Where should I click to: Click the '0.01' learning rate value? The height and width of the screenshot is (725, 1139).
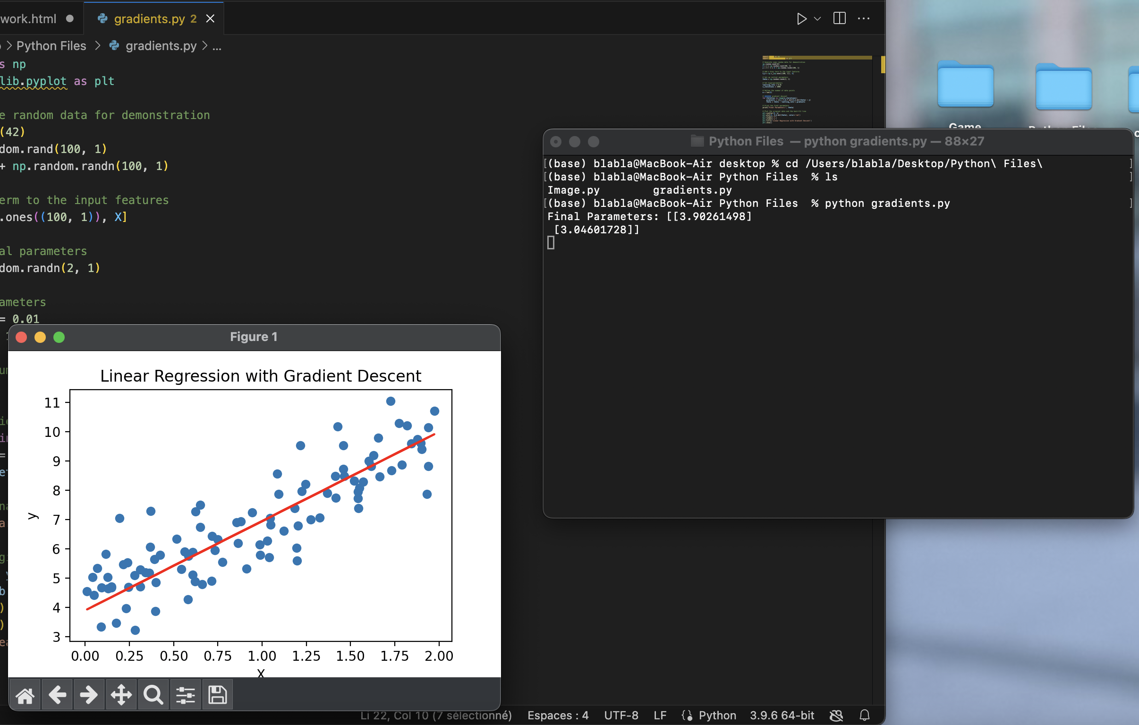[26, 319]
